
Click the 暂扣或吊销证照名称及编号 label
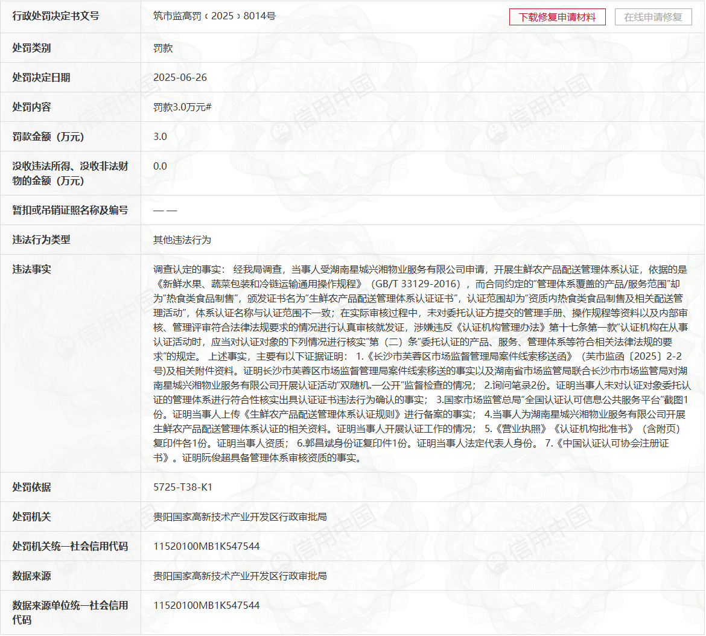(x=70, y=211)
